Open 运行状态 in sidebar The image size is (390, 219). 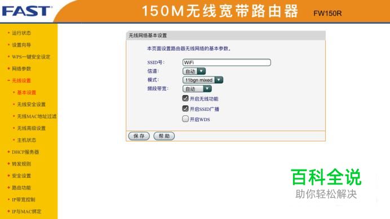21,33
